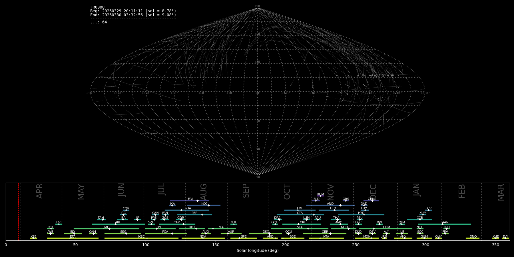514x257 pixels.
Task: Click the Solar longitude axis title
Action: [258, 250]
